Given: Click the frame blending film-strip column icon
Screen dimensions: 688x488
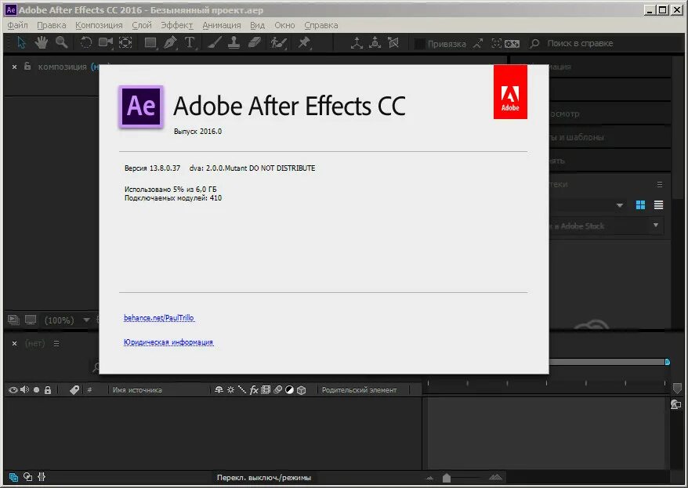Looking at the screenshot, I should [266, 390].
